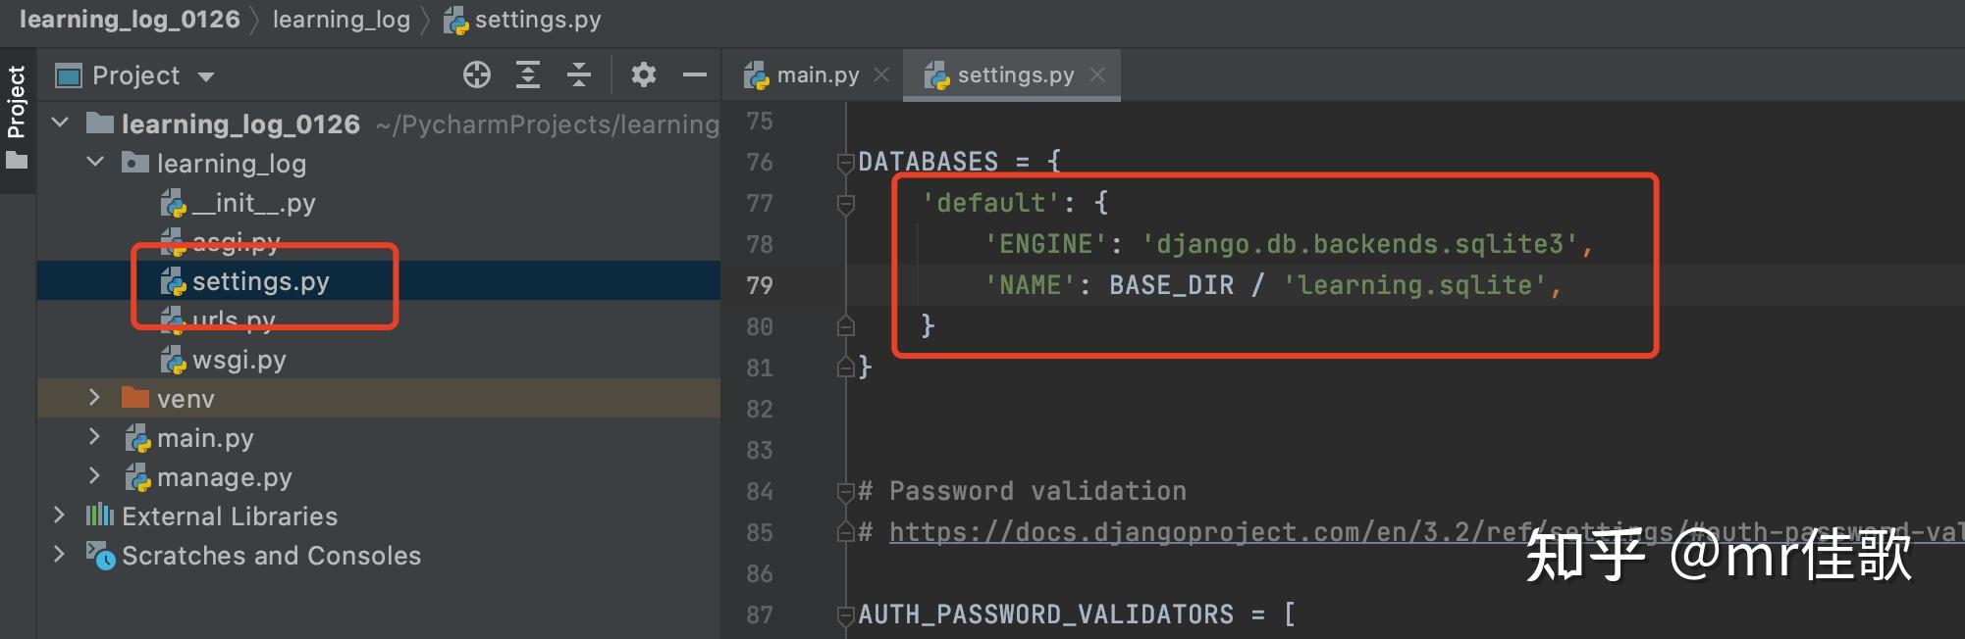1965x639 pixels.
Task: Expand the venv folder
Action: pyautogui.click(x=94, y=398)
